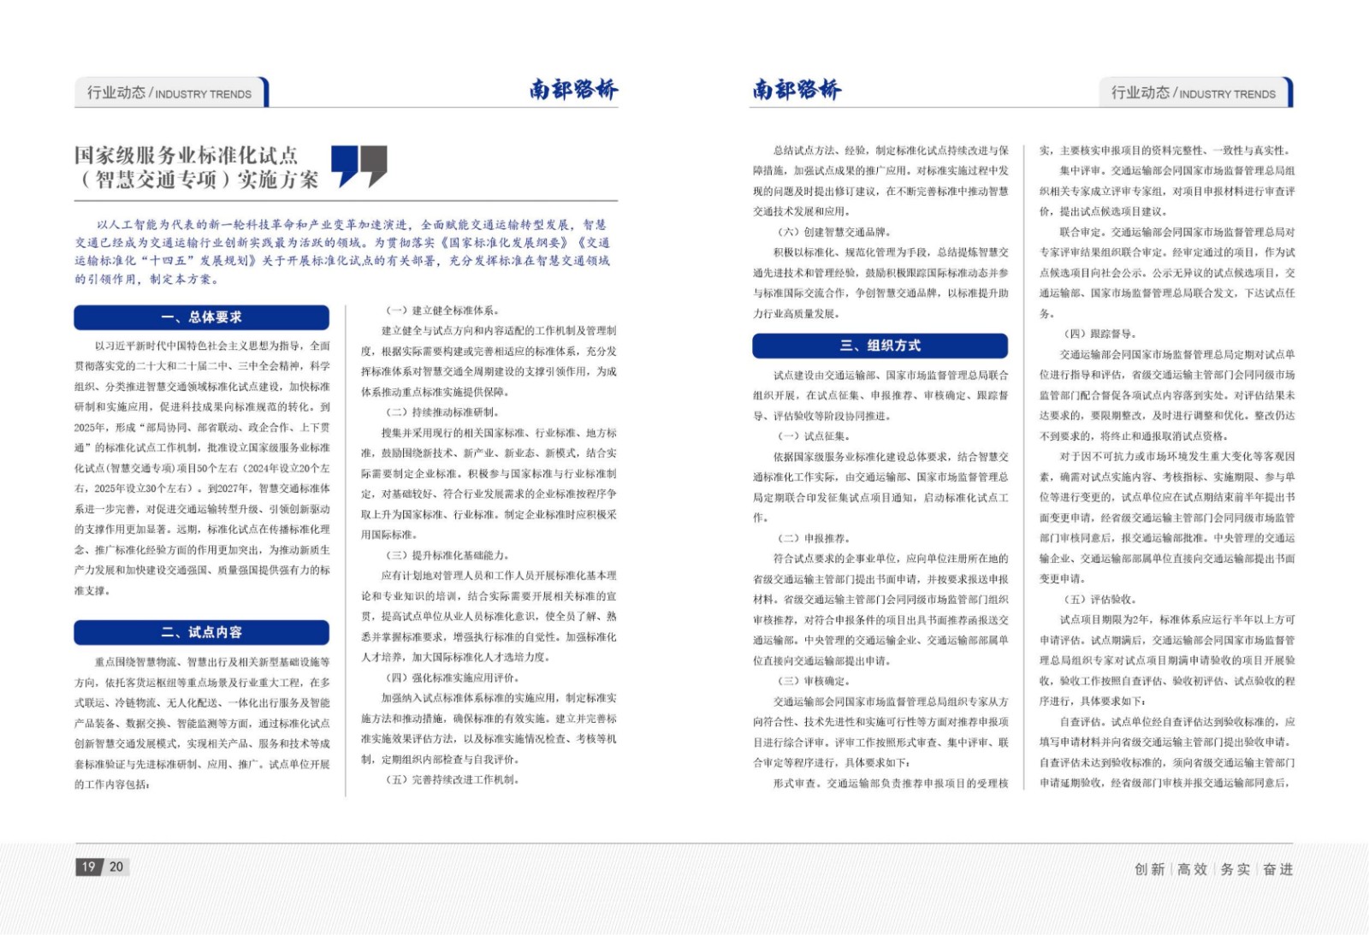This screenshot has height=935, width=1369.
Task: Click paragraph beginning '对于因不可抗力或市场环境'
Action: (1167, 518)
